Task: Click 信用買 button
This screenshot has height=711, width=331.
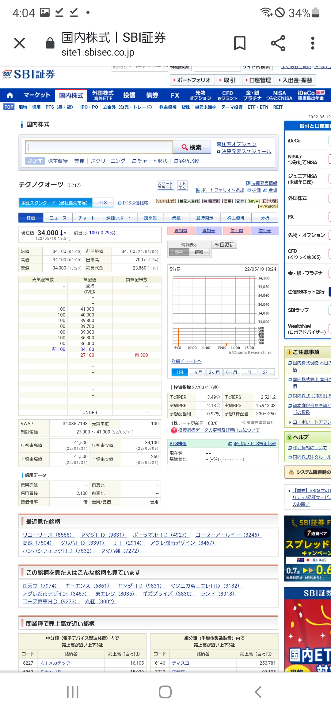Action: point(237,231)
